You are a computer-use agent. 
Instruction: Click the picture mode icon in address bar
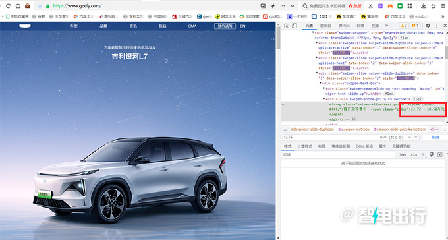263,6
